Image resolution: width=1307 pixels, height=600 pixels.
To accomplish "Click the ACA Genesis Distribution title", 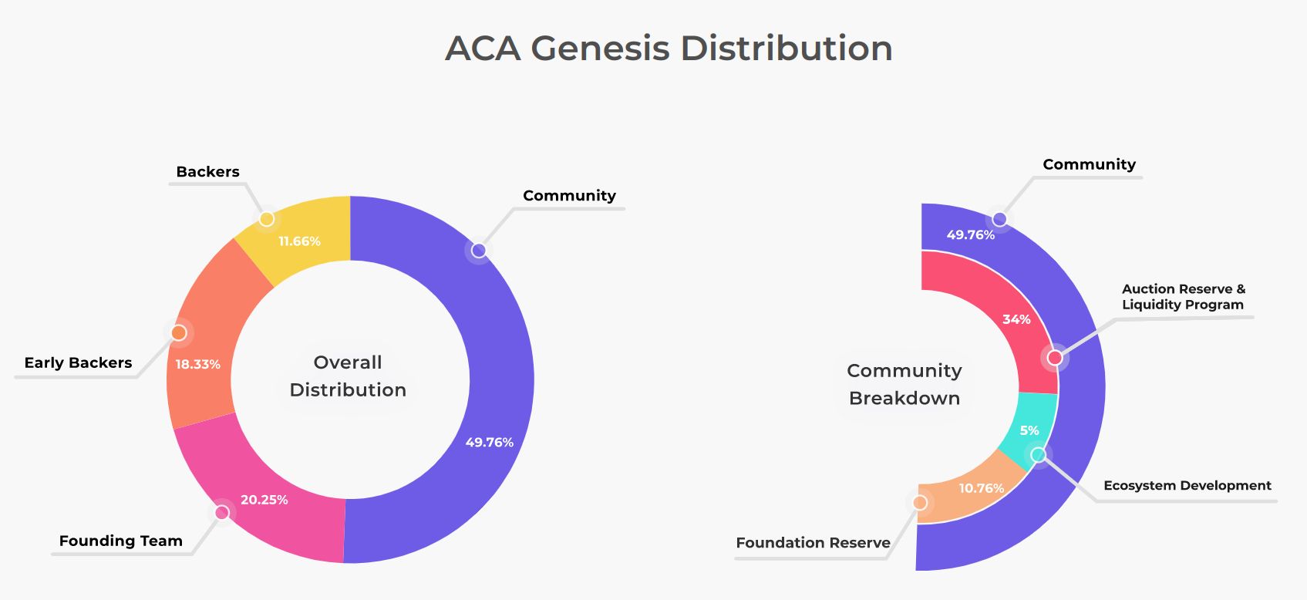I will point(669,48).
